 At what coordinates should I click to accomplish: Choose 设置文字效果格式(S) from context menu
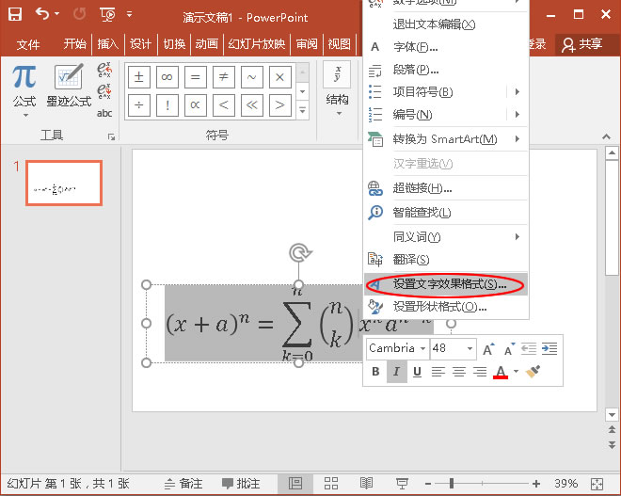[449, 283]
